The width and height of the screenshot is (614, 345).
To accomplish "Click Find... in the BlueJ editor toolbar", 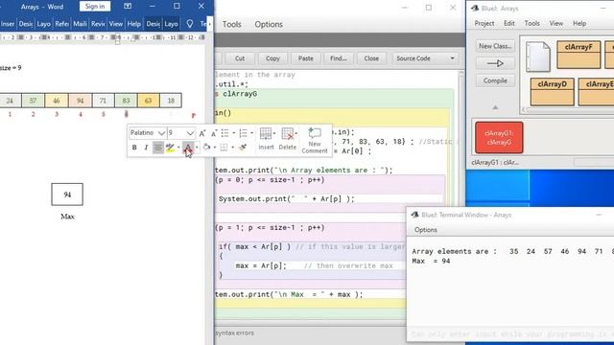I will click(339, 58).
